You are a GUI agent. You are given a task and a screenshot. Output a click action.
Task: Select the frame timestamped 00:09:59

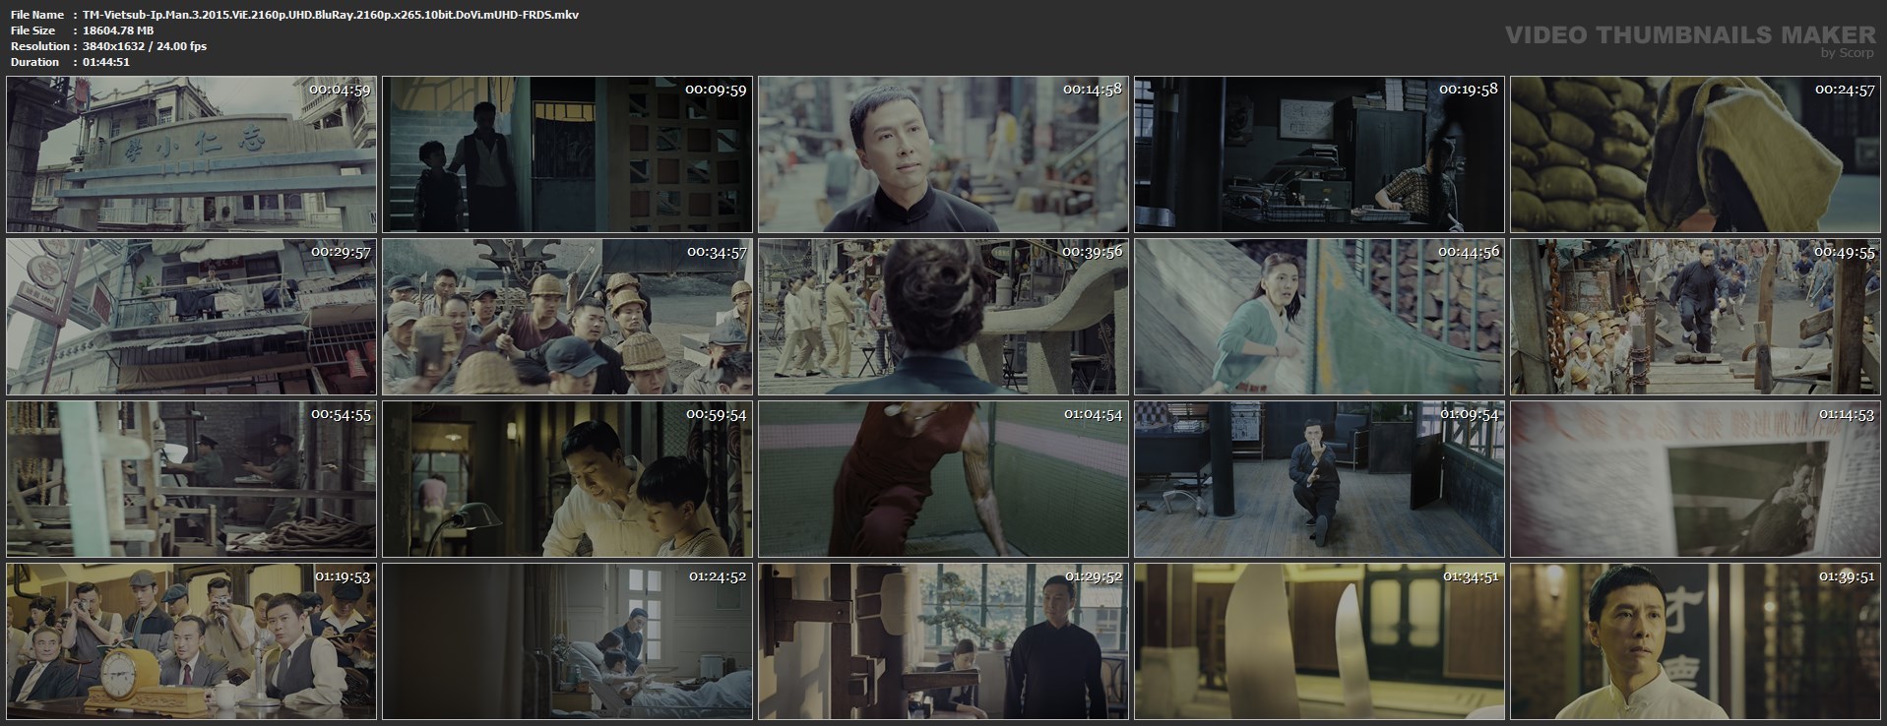point(567,154)
